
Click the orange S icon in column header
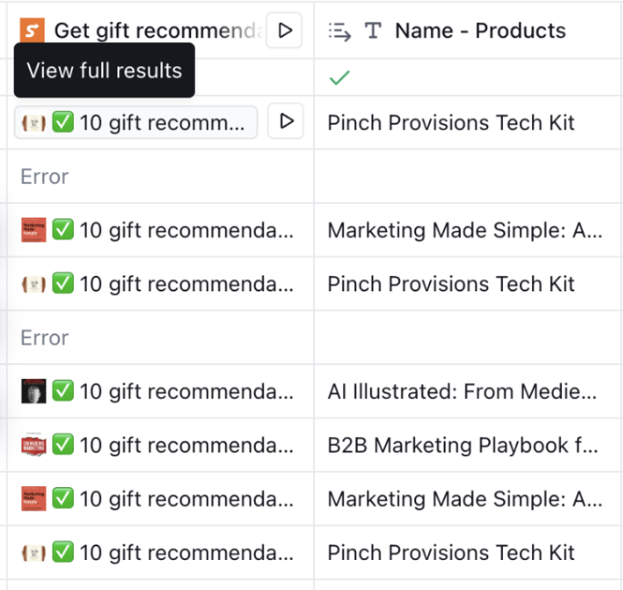point(32,30)
